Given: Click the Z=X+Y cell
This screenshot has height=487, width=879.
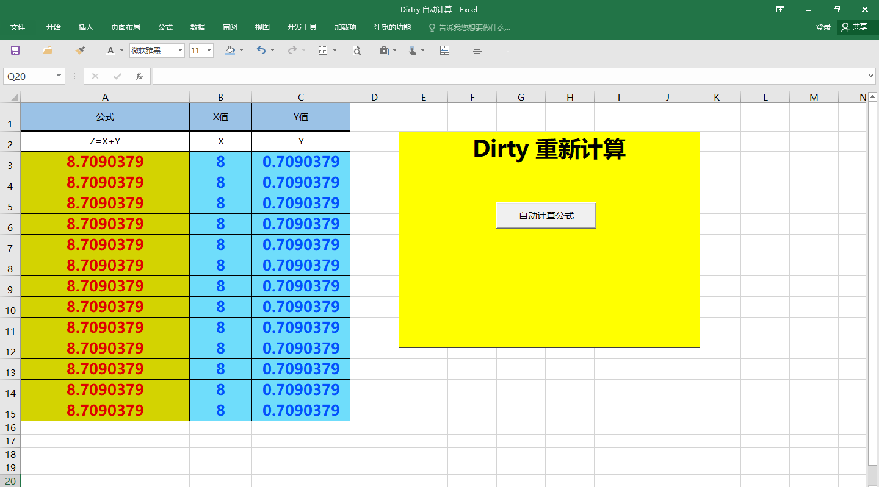Looking at the screenshot, I should point(105,141).
